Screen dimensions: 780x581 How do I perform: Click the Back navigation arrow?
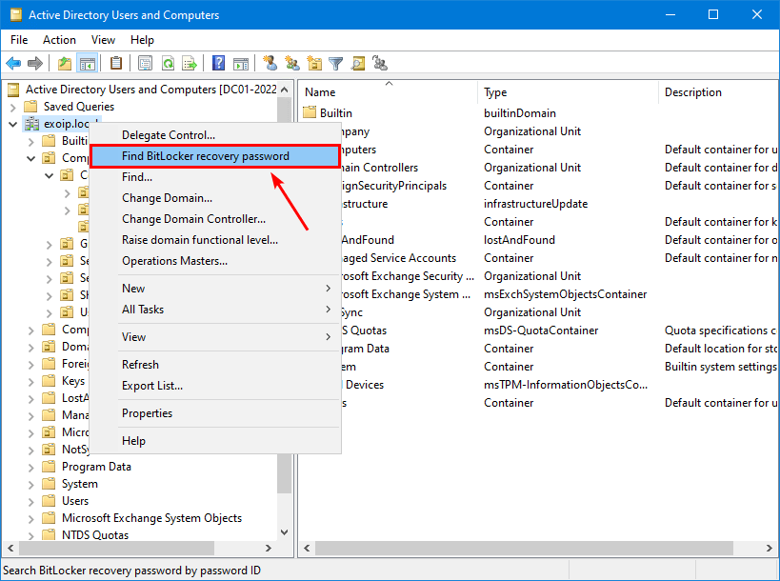point(13,63)
